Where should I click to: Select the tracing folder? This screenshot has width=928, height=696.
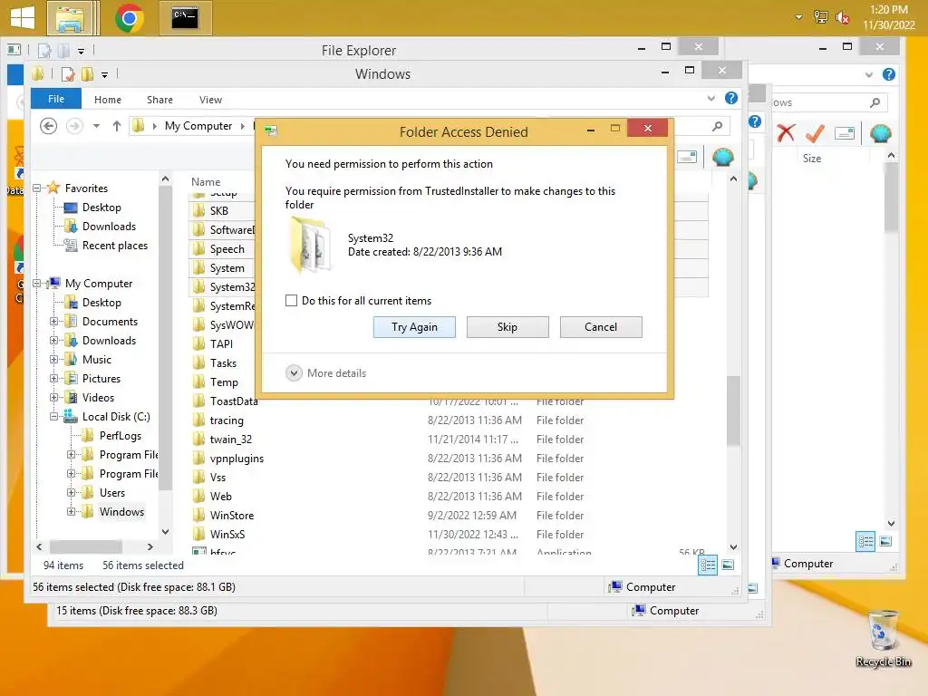[x=227, y=420]
